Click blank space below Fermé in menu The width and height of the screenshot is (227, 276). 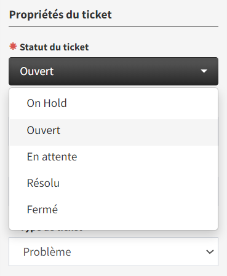click(x=114, y=224)
